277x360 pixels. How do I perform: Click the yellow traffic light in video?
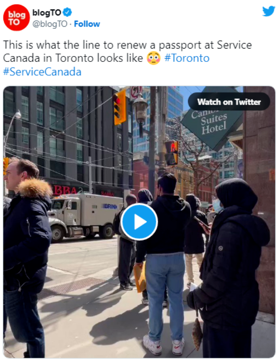tap(119, 107)
